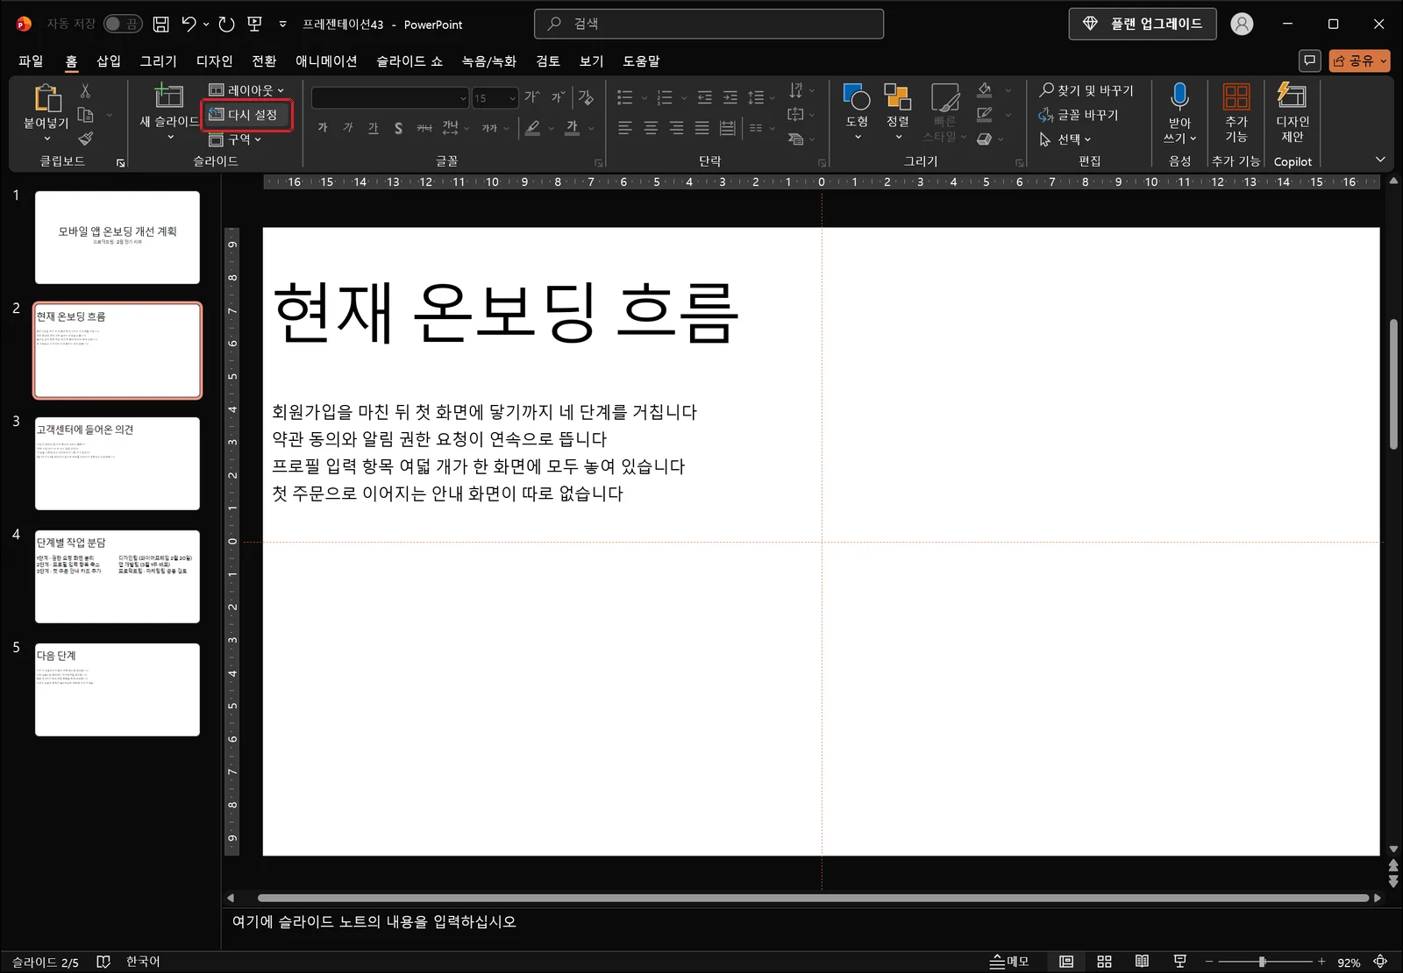Open font name combo box
The image size is (1403, 973).
click(390, 97)
